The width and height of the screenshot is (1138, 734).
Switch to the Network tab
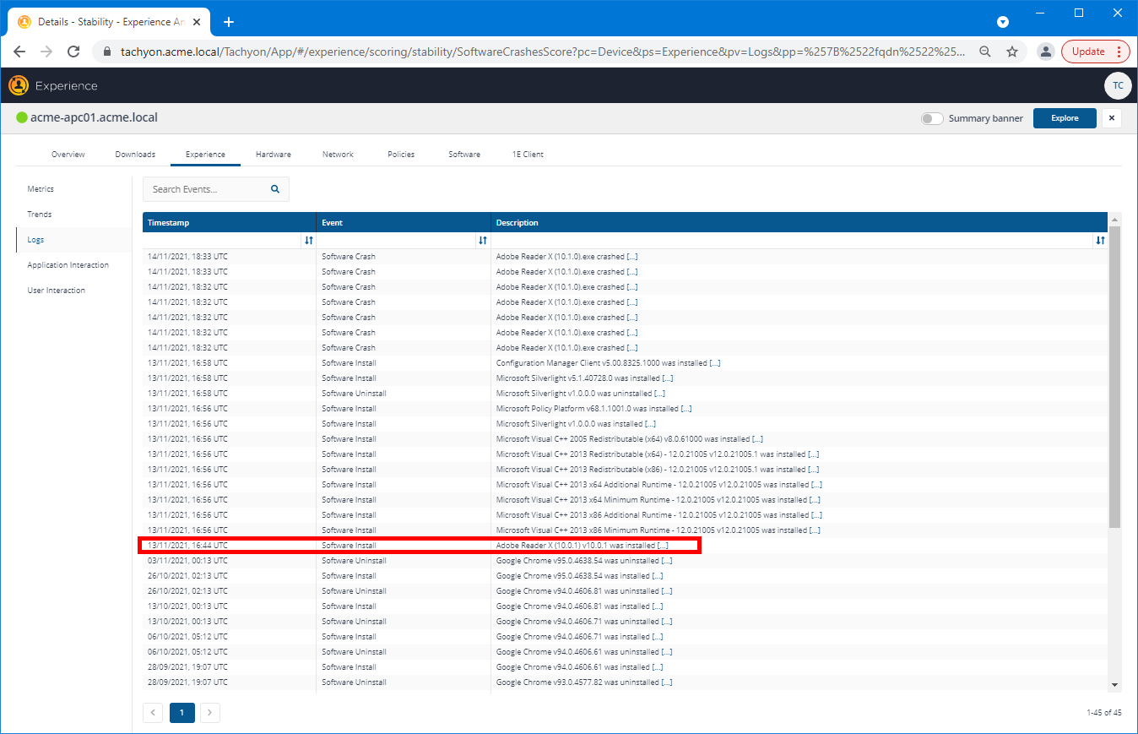(x=338, y=155)
